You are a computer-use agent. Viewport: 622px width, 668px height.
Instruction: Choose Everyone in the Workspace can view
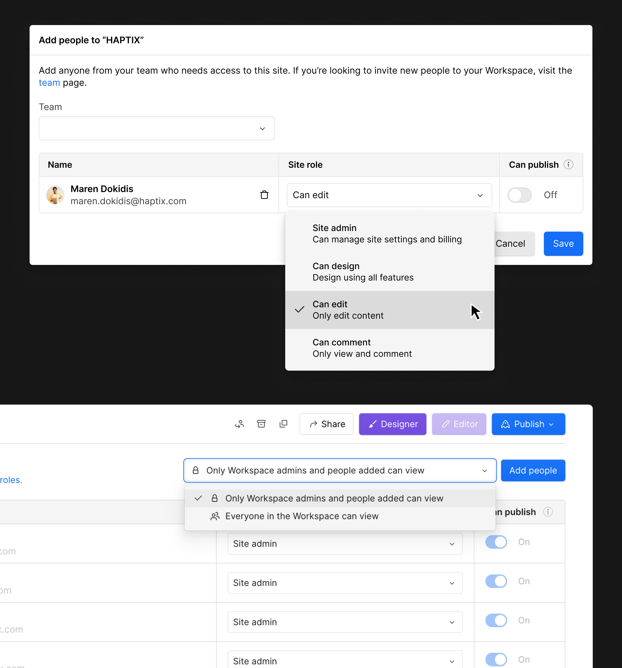click(302, 516)
